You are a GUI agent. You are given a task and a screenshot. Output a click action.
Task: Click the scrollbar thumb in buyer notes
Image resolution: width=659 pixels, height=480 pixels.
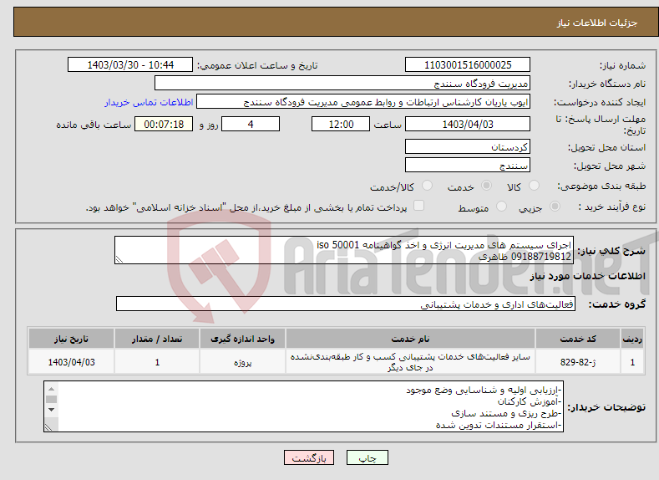pos(51,399)
